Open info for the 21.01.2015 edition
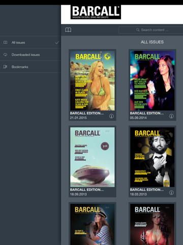The width and height of the screenshot is (183, 245). 111,116
